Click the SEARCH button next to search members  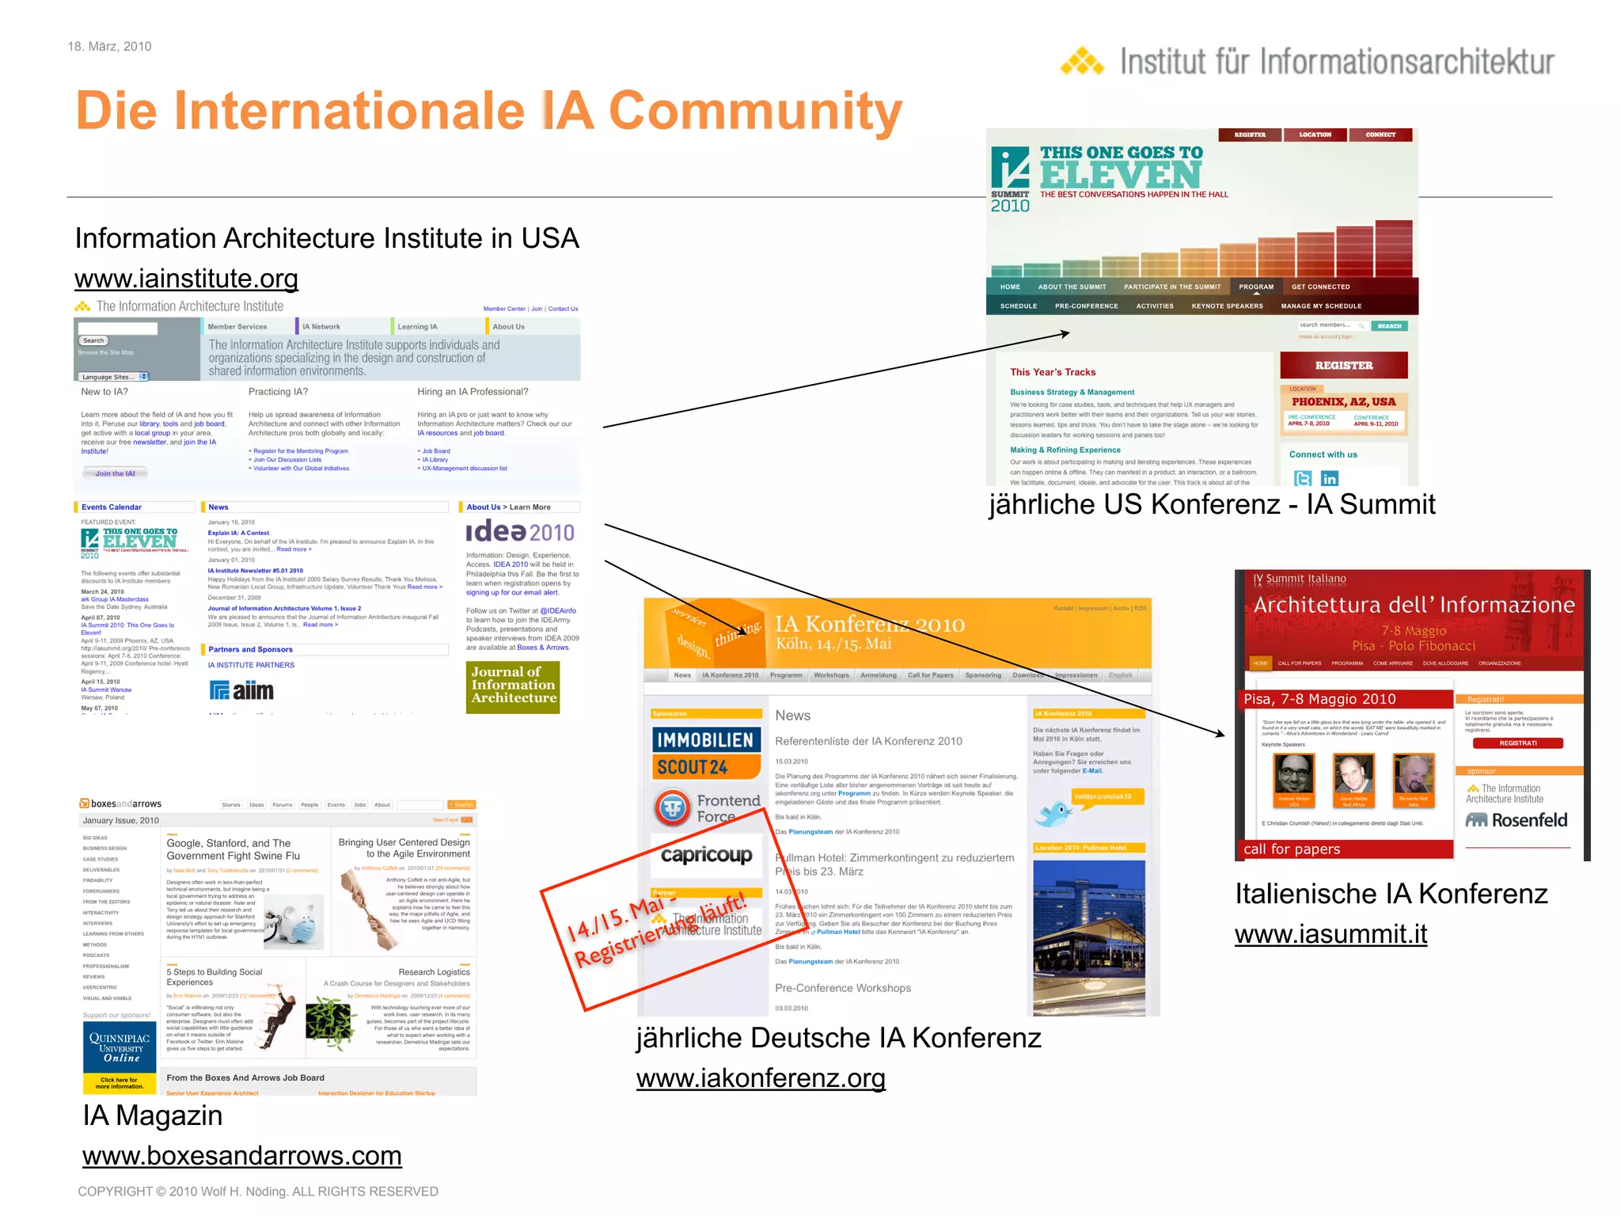pos(1390,325)
